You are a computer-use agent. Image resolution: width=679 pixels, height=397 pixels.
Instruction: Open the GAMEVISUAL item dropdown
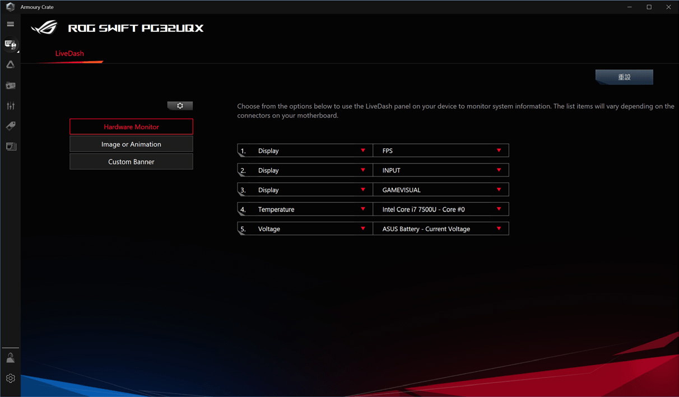[441, 190]
